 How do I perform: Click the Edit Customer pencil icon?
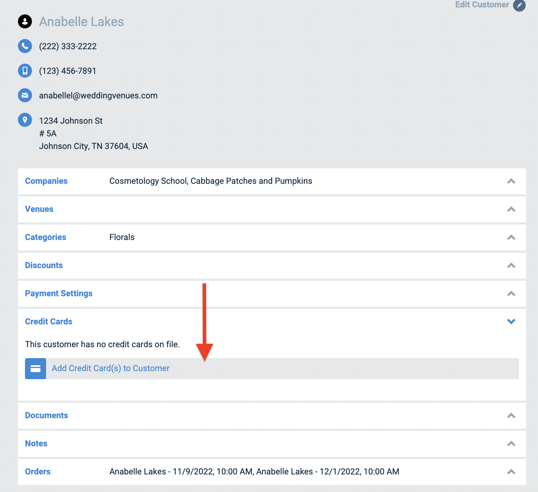(520, 6)
